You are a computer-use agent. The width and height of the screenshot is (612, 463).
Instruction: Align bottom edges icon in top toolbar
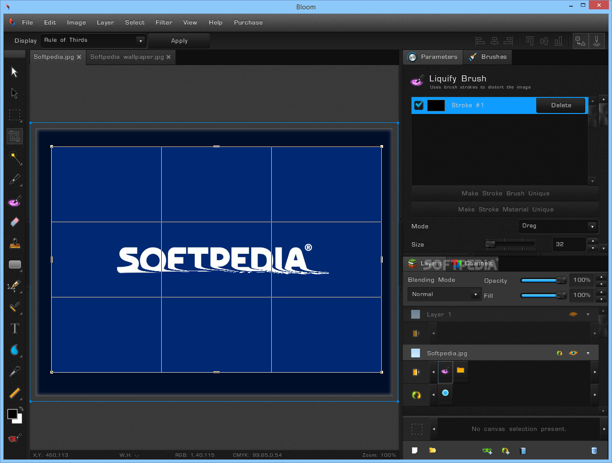558,41
